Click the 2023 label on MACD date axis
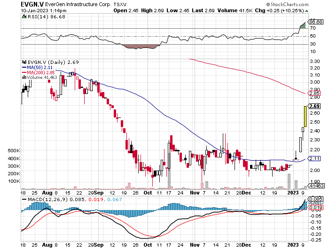Viewport: 329px width, 249px height. 293,245
